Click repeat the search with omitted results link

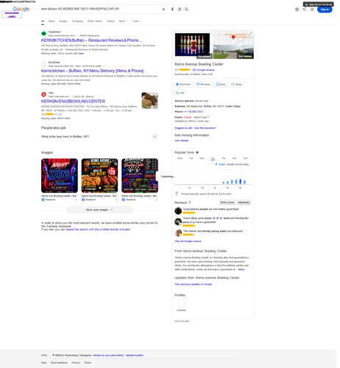coord(98,230)
